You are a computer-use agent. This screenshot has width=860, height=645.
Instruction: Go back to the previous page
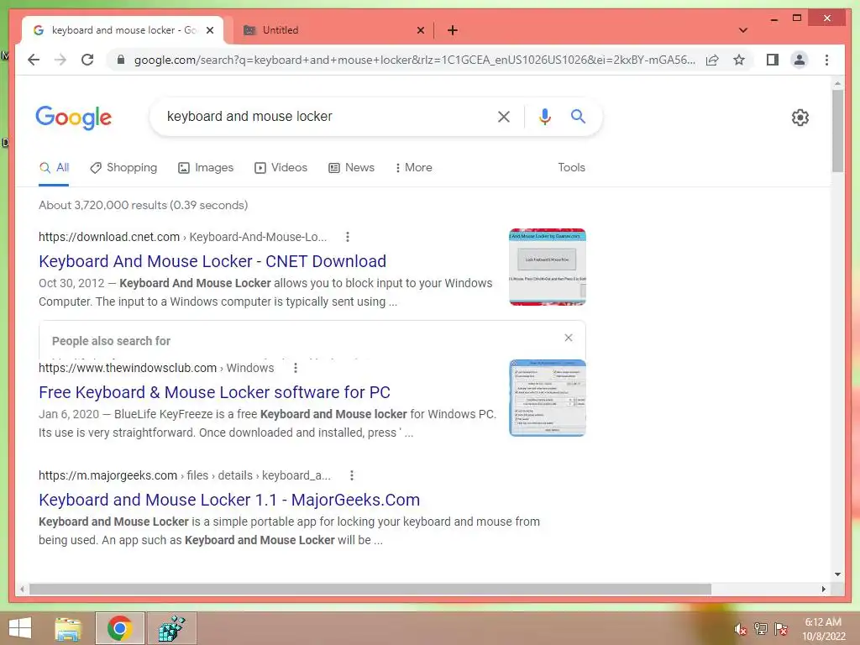(x=34, y=60)
